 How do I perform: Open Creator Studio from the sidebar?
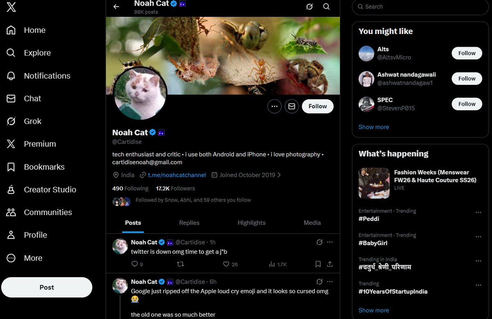[49, 189]
